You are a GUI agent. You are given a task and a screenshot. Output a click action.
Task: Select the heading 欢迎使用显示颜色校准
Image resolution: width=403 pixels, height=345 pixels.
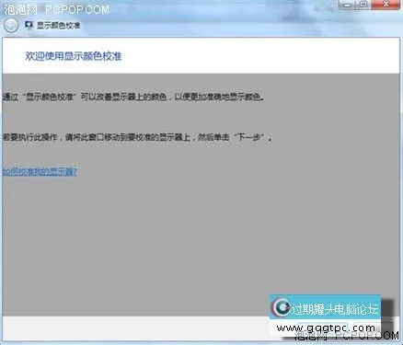click(74, 56)
